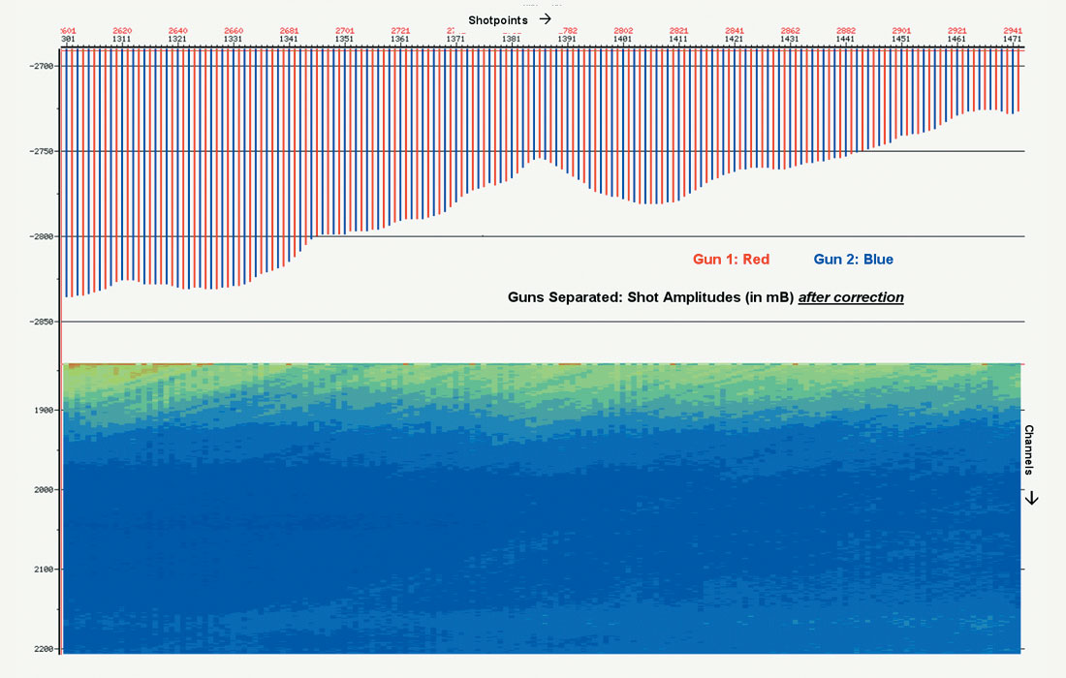1066x678 pixels.
Task: Click the underlined "after correction" text
Action: click(851, 297)
